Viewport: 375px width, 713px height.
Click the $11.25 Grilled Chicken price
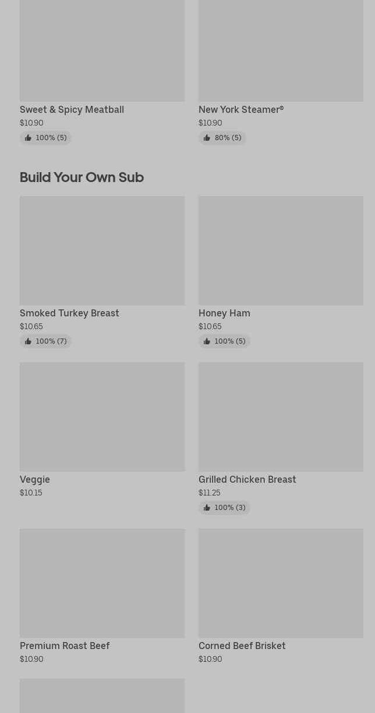210,493
